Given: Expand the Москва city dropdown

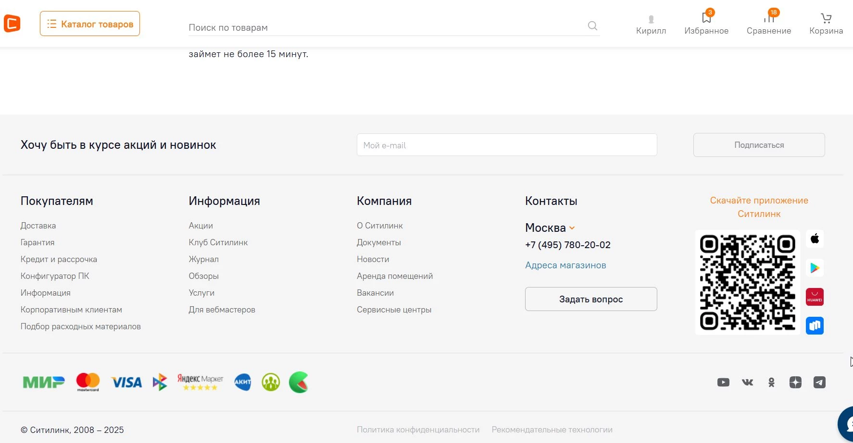Looking at the screenshot, I should point(550,227).
